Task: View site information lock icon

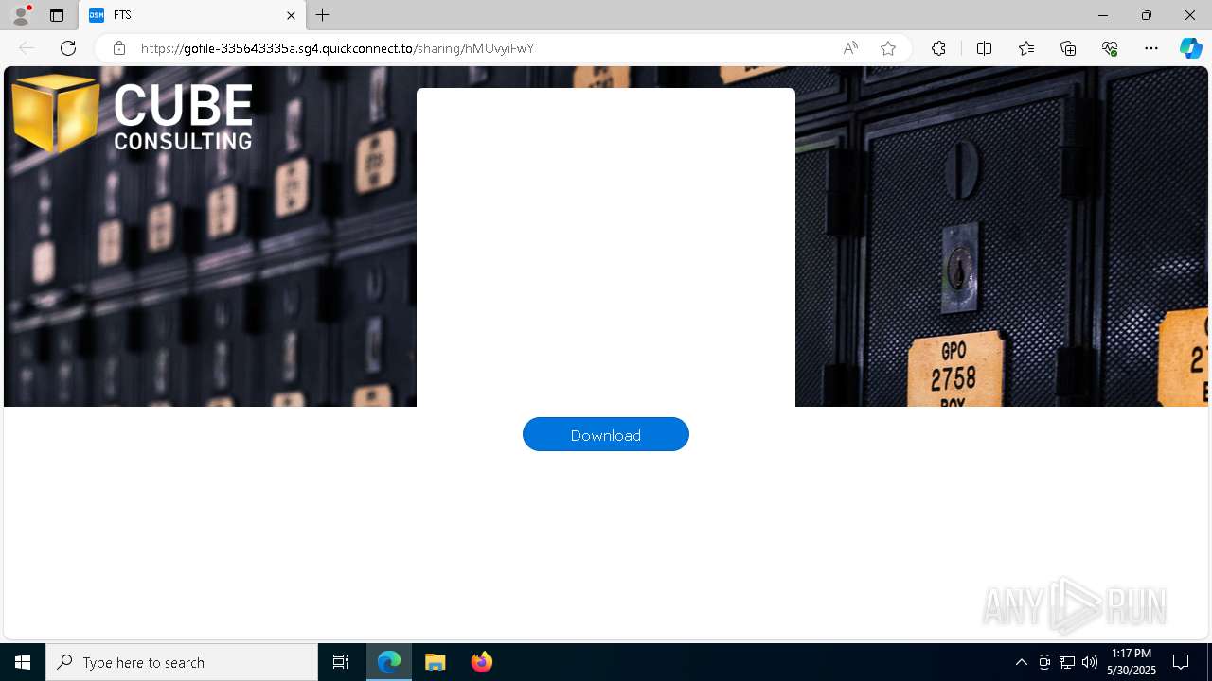Action: click(x=118, y=48)
